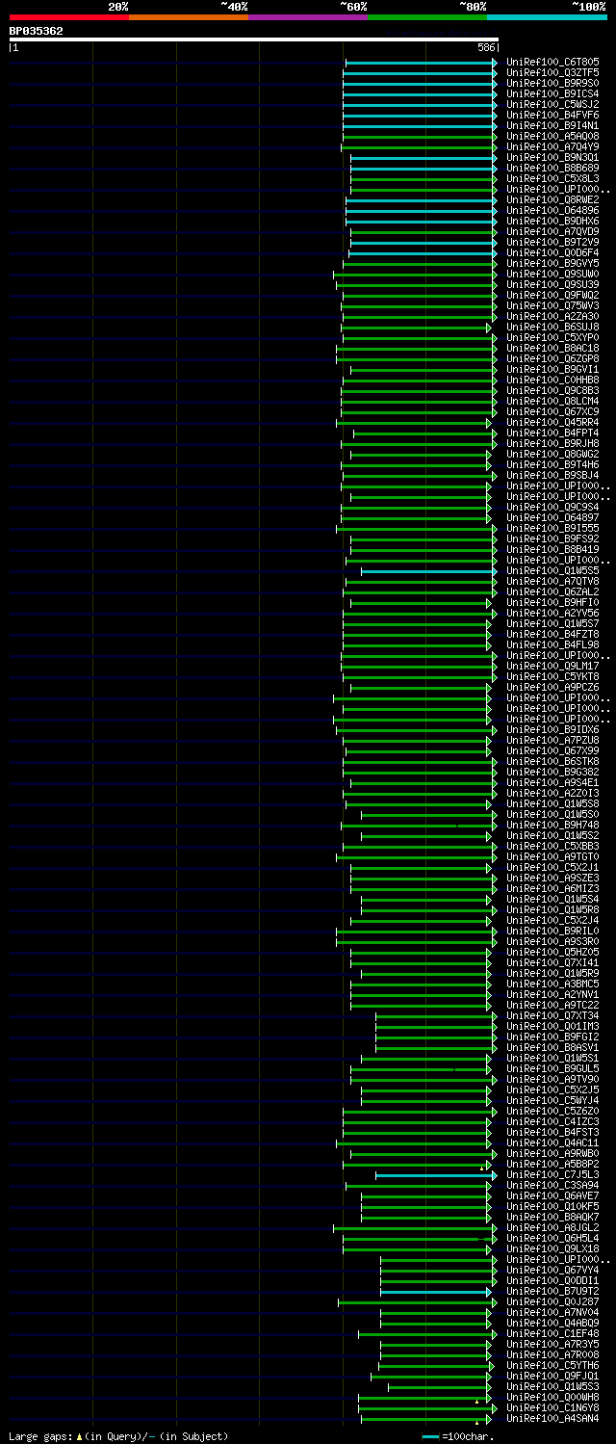Image resolution: width=616 pixels, height=1444 pixels.
Task: Open hit UniRef100_A6MIZ3
Action: [x=552, y=889]
